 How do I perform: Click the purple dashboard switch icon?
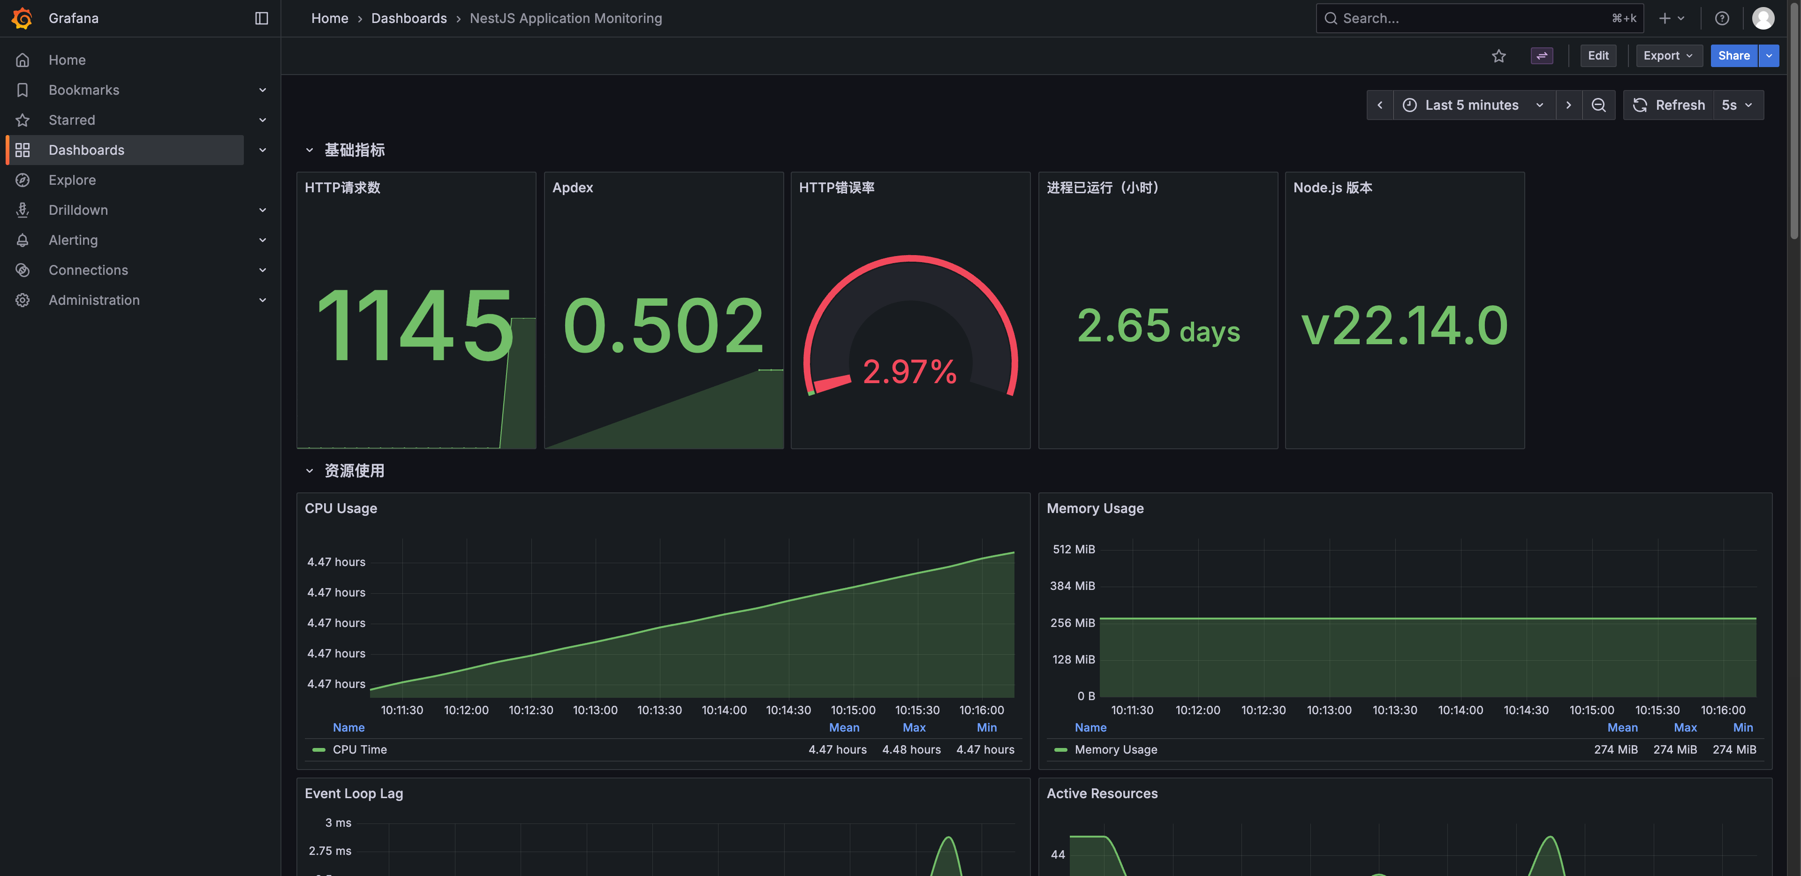tap(1542, 56)
